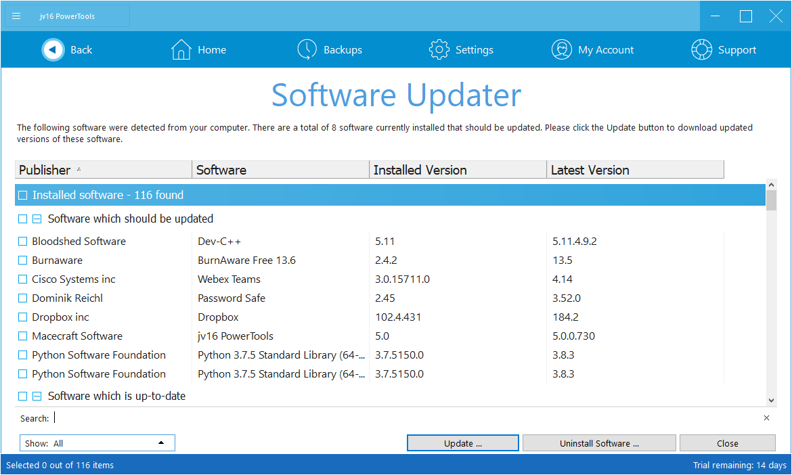Click the Back arrow icon

tap(53, 49)
